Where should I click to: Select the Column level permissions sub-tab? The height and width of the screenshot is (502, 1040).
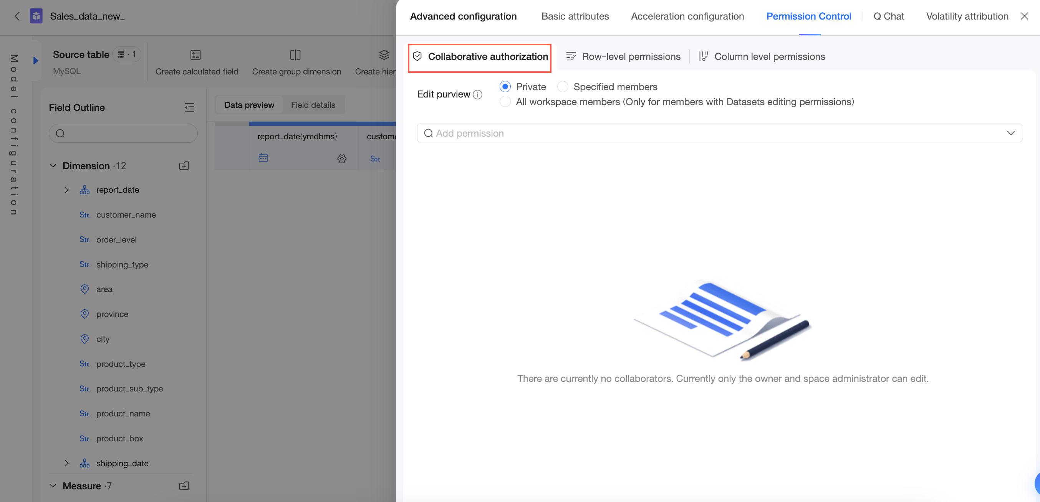(762, 56)
